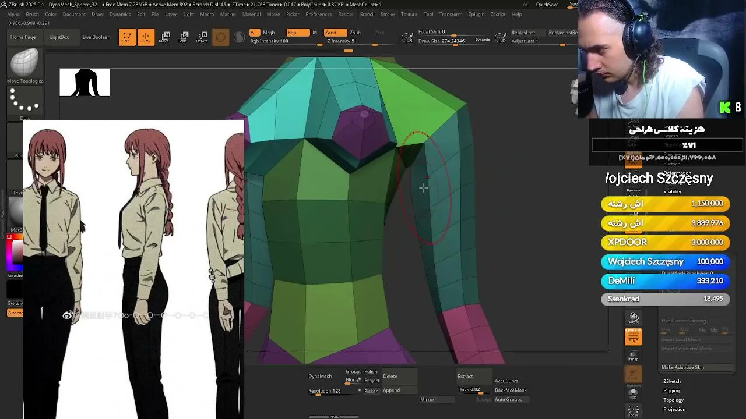The height and width of the screenshot is (419, 746).
Task: Toggle the AccuCurve option
Action: pyautogui.click(x=506, y=381)
